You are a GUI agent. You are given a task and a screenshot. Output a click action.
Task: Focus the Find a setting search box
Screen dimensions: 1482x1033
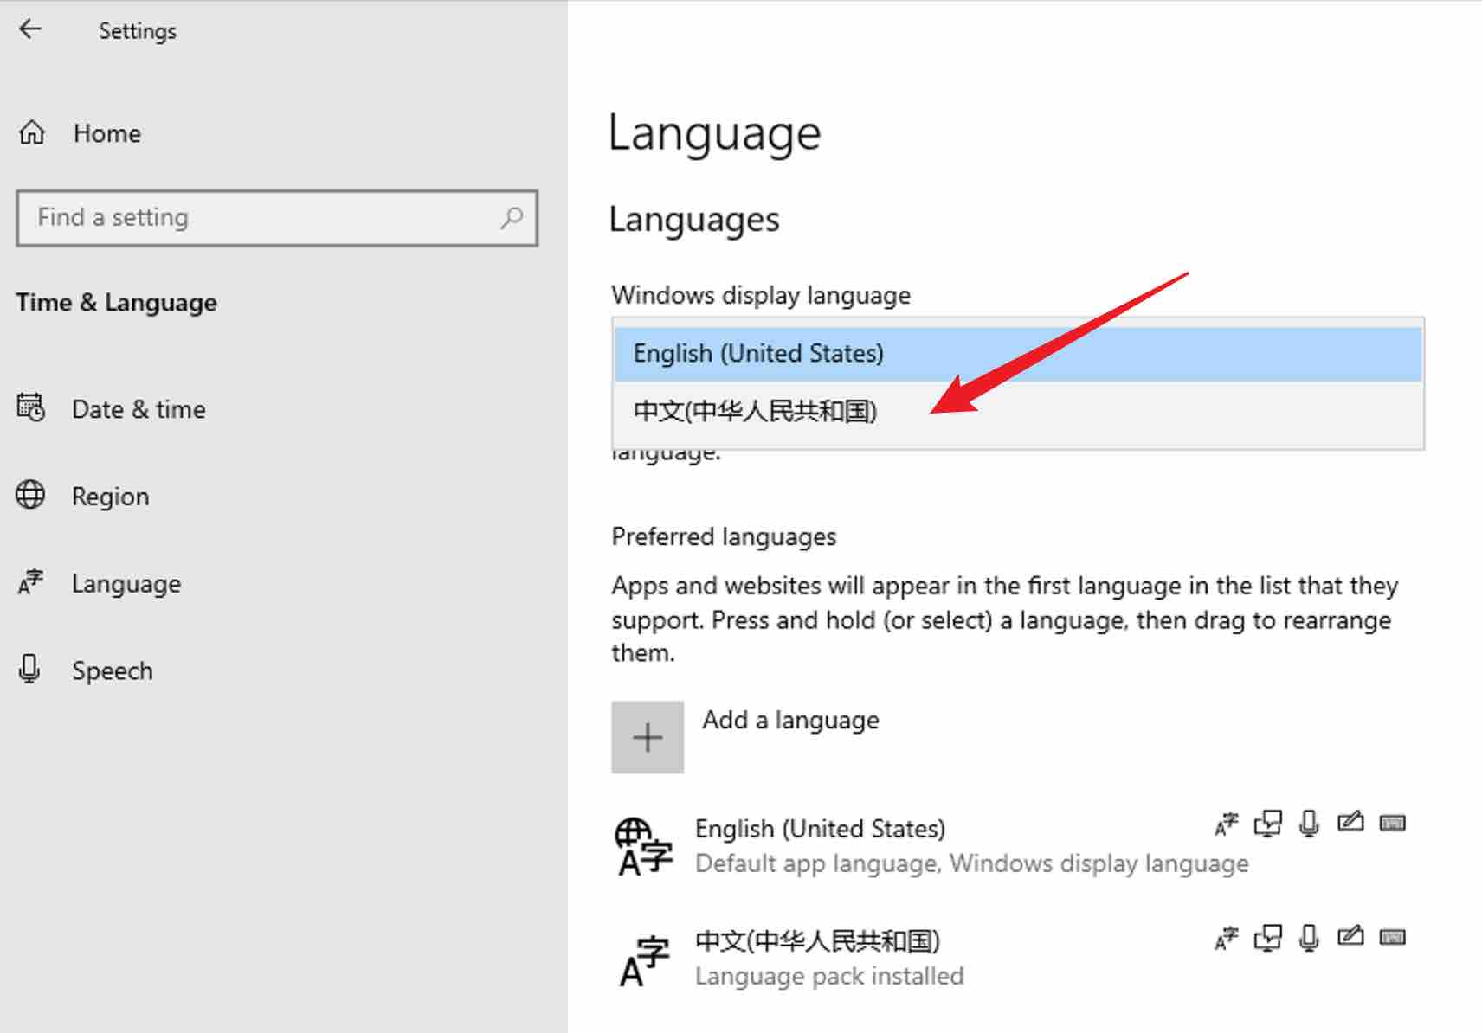[x=277, y=218]
